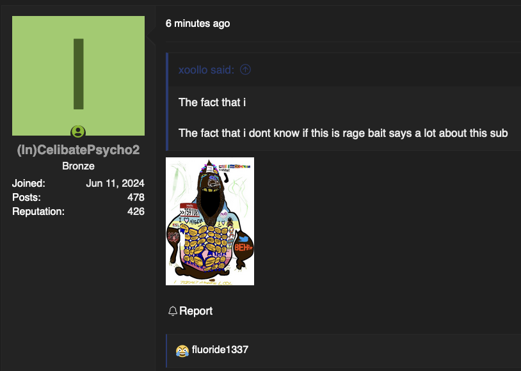521x371 pixels.
Task: Click the circled up-arrow beside xoollo said
Action: coord(245,70)
